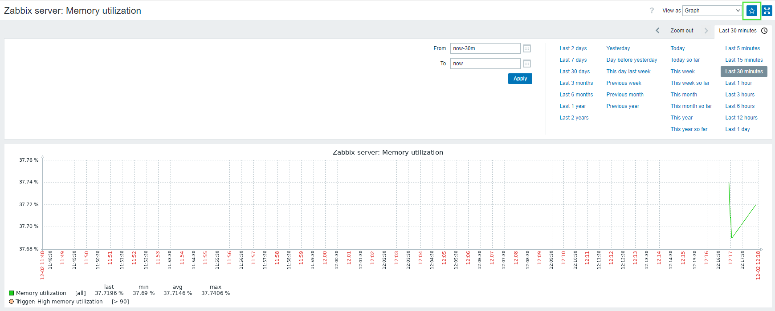The width and height of the screenshot is (775, 311).
Task: Select Last 5 minutes range
Action: 742,48
